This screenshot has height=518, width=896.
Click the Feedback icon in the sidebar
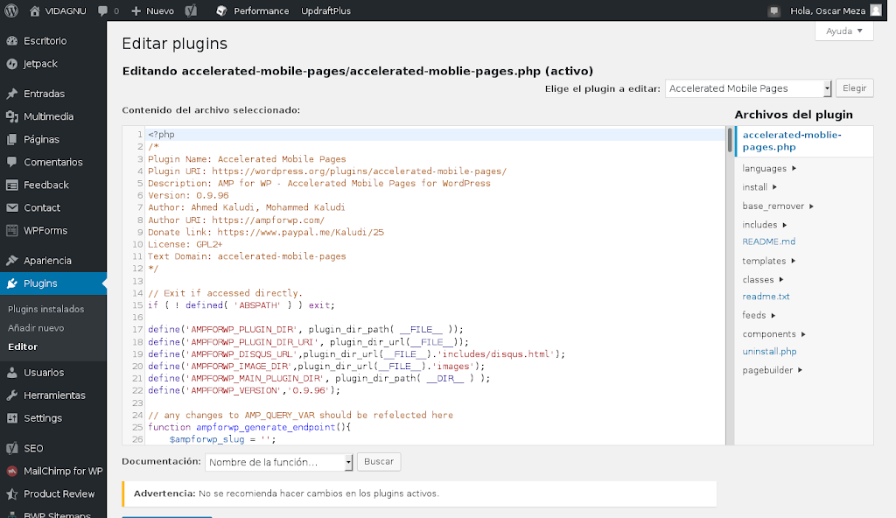tap(12, 185)
